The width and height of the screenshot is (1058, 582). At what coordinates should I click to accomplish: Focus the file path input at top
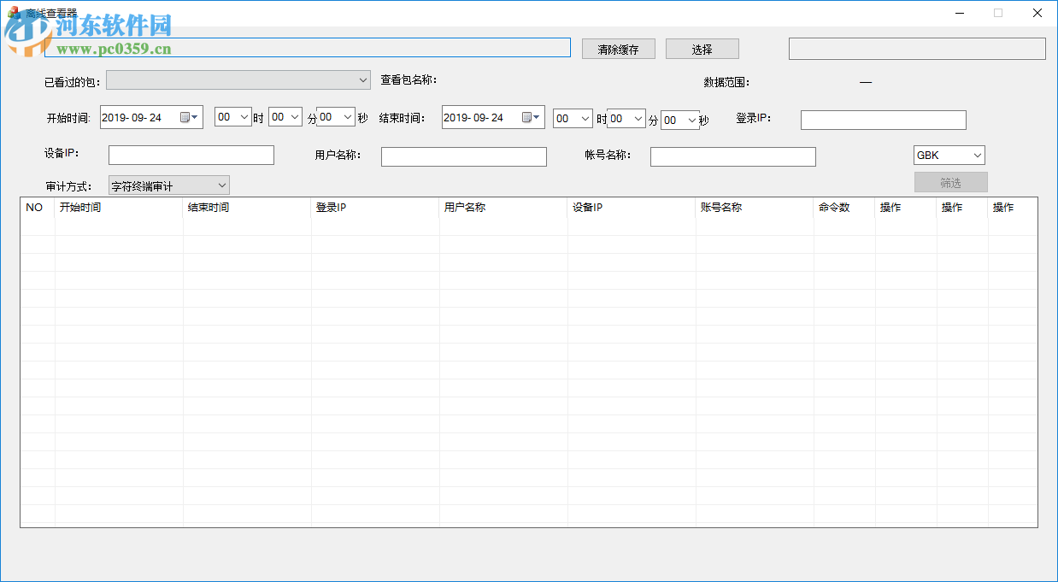(x=307, y=47)
